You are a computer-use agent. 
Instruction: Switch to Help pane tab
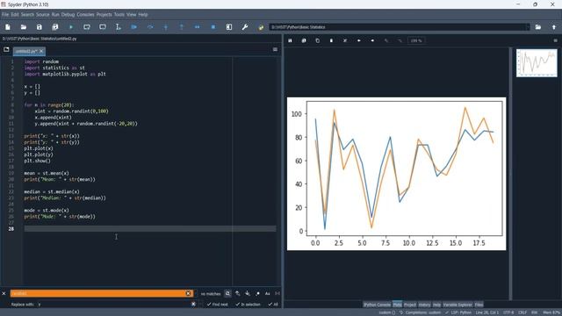pyautogui.click(x=436, y=305)
